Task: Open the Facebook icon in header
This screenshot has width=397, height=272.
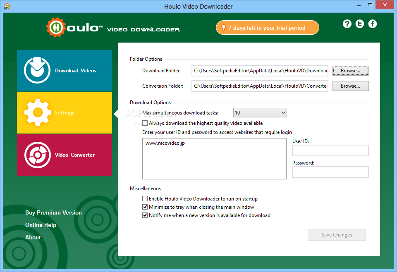Action: coord(372,24)
